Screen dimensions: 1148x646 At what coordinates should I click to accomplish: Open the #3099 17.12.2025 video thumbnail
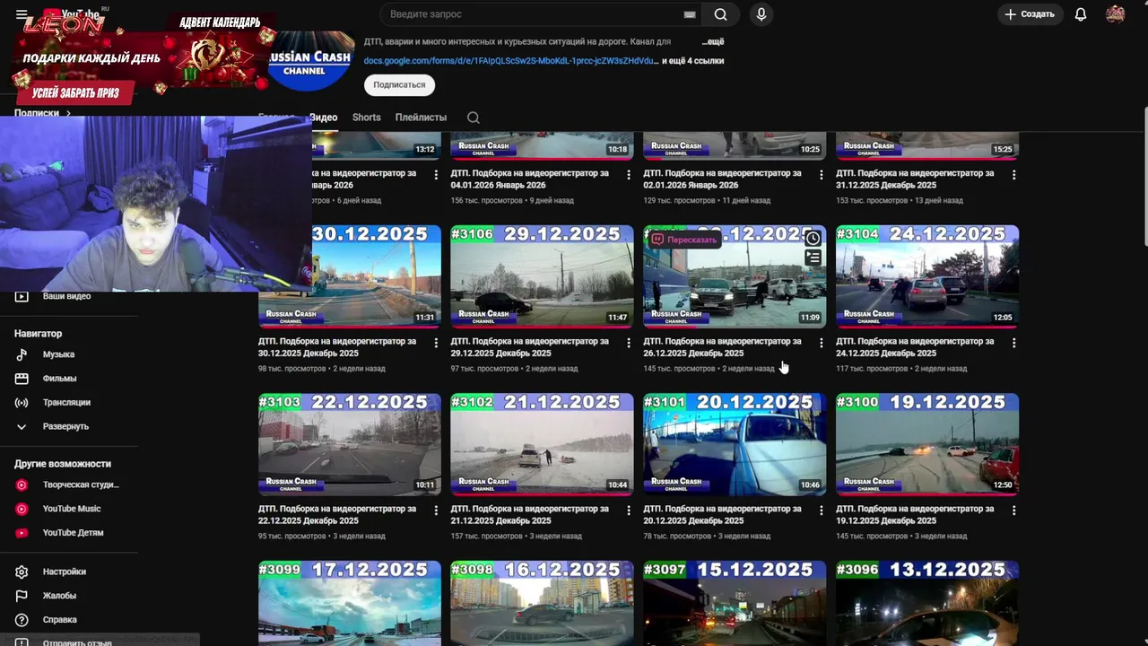click(350, 603)
